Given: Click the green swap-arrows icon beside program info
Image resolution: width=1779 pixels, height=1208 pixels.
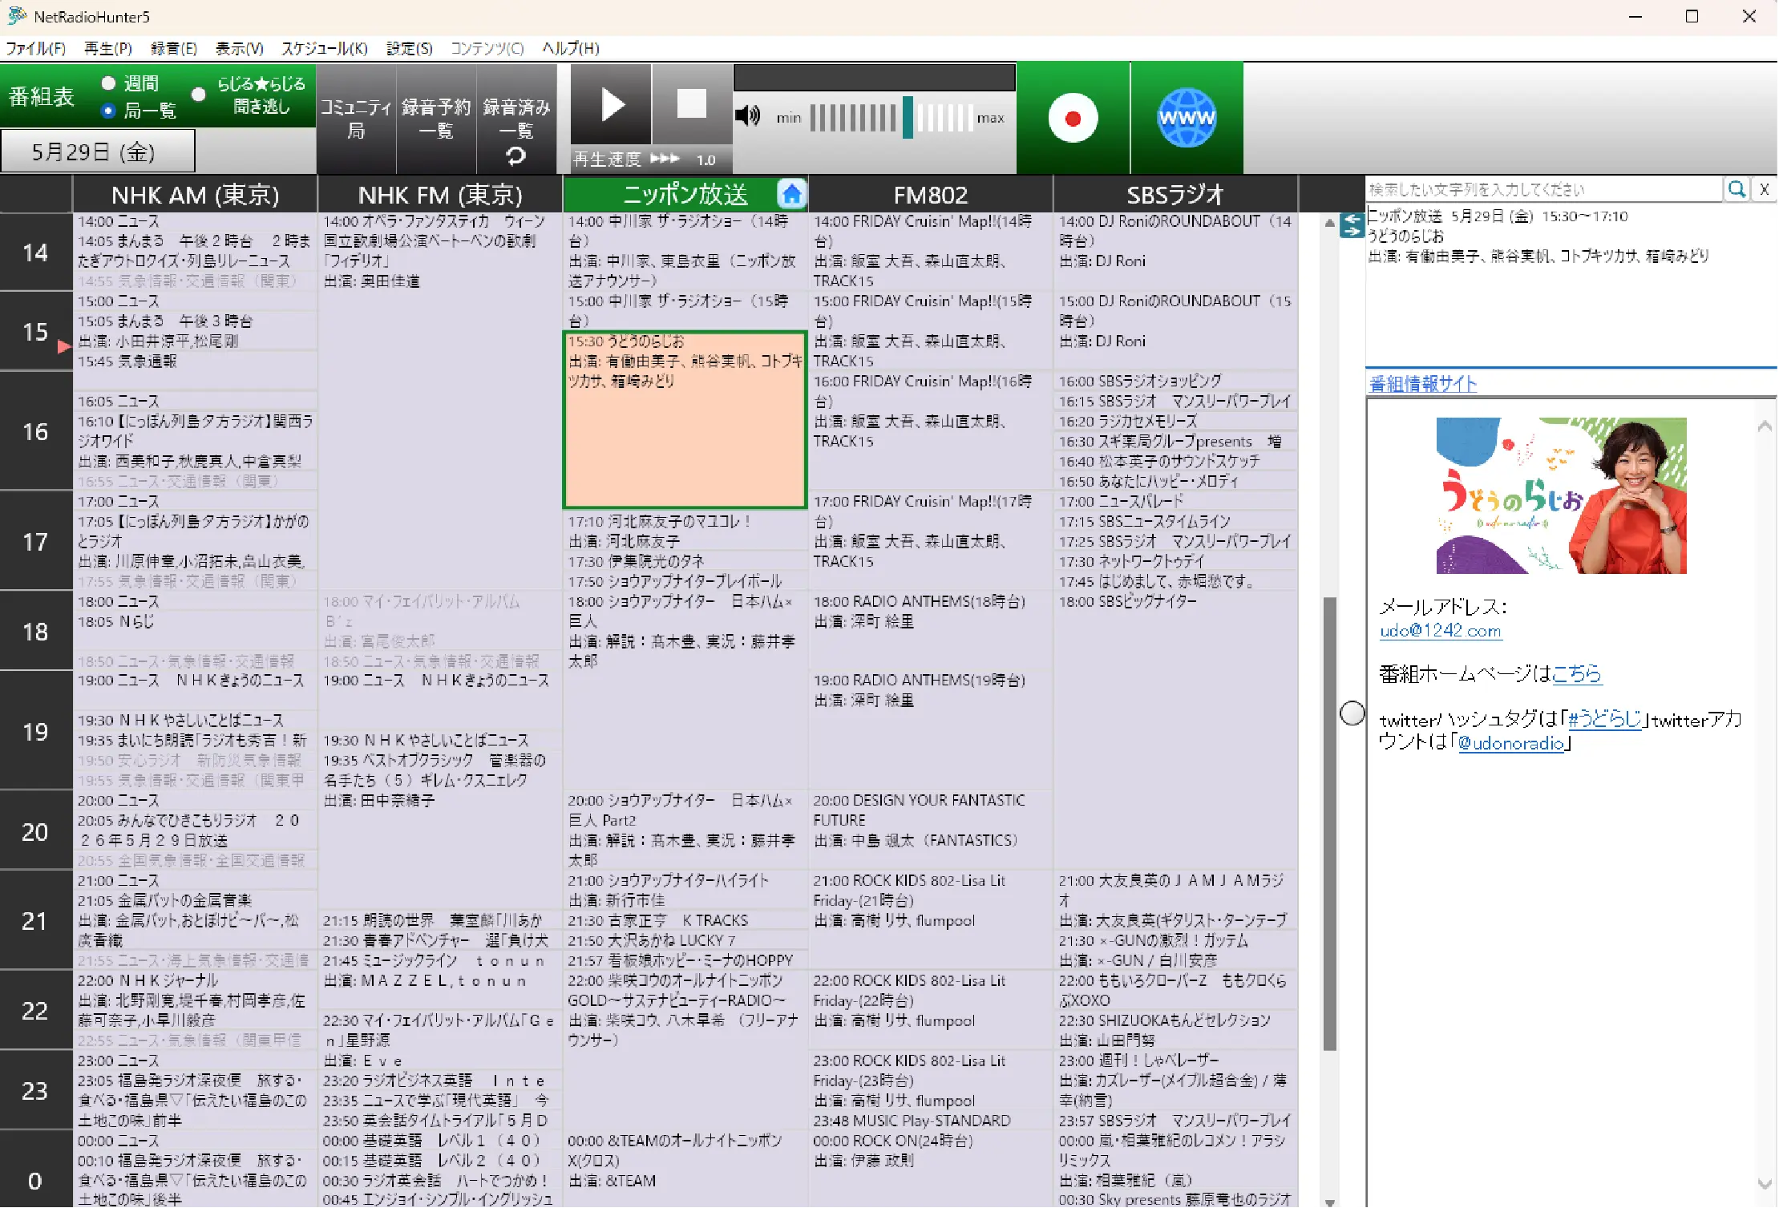Looking at the screenshot, I should pos(1352,225).
